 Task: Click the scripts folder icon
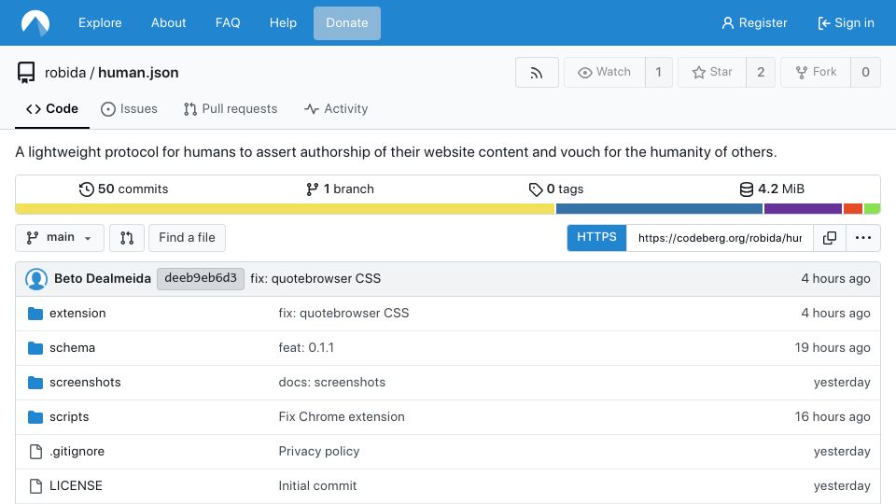(x=35, y=417)
